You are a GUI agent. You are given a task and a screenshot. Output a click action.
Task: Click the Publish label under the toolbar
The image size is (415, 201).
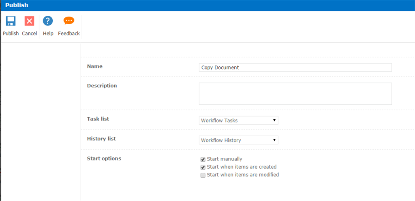[11, 34]
